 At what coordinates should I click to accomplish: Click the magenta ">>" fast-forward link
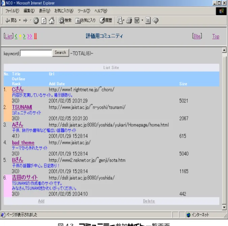click(x=30, y=36)
